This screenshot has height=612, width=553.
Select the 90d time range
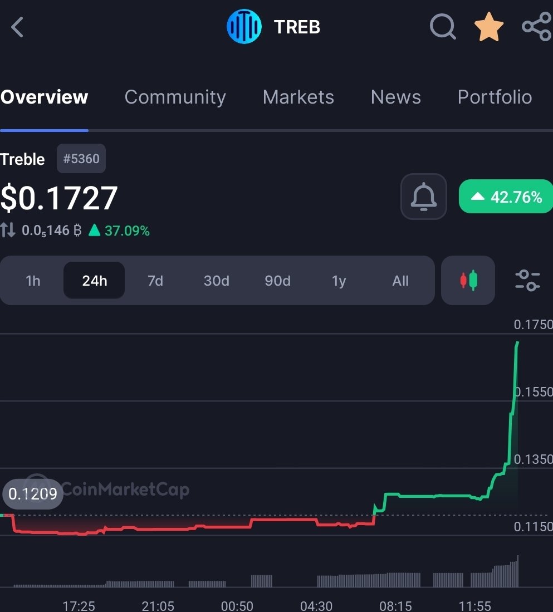click(x=277, y=281)
